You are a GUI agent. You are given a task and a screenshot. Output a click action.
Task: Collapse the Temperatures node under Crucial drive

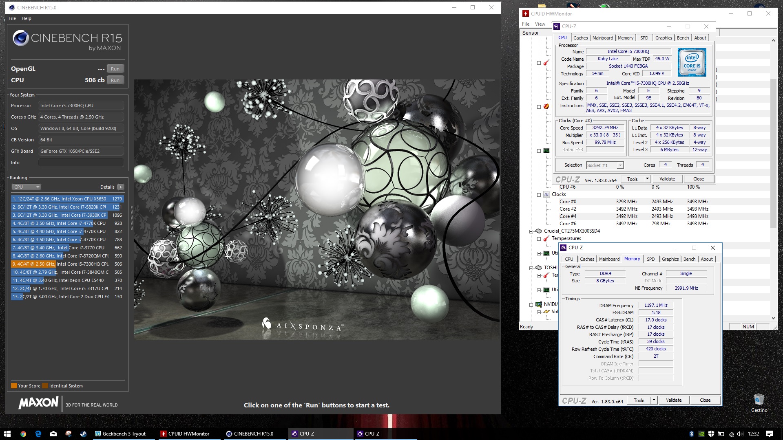(x=539, y=238)
